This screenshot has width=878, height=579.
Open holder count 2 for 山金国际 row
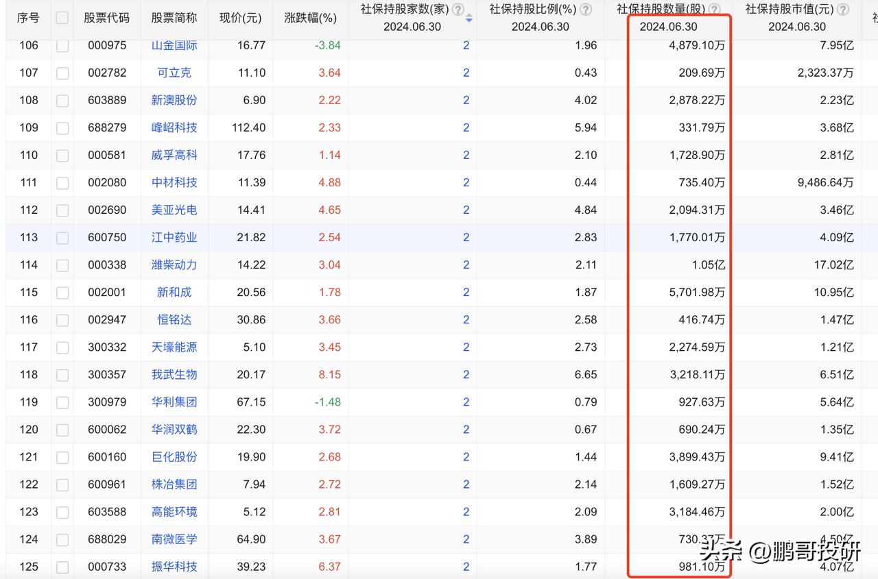point(466,45)
